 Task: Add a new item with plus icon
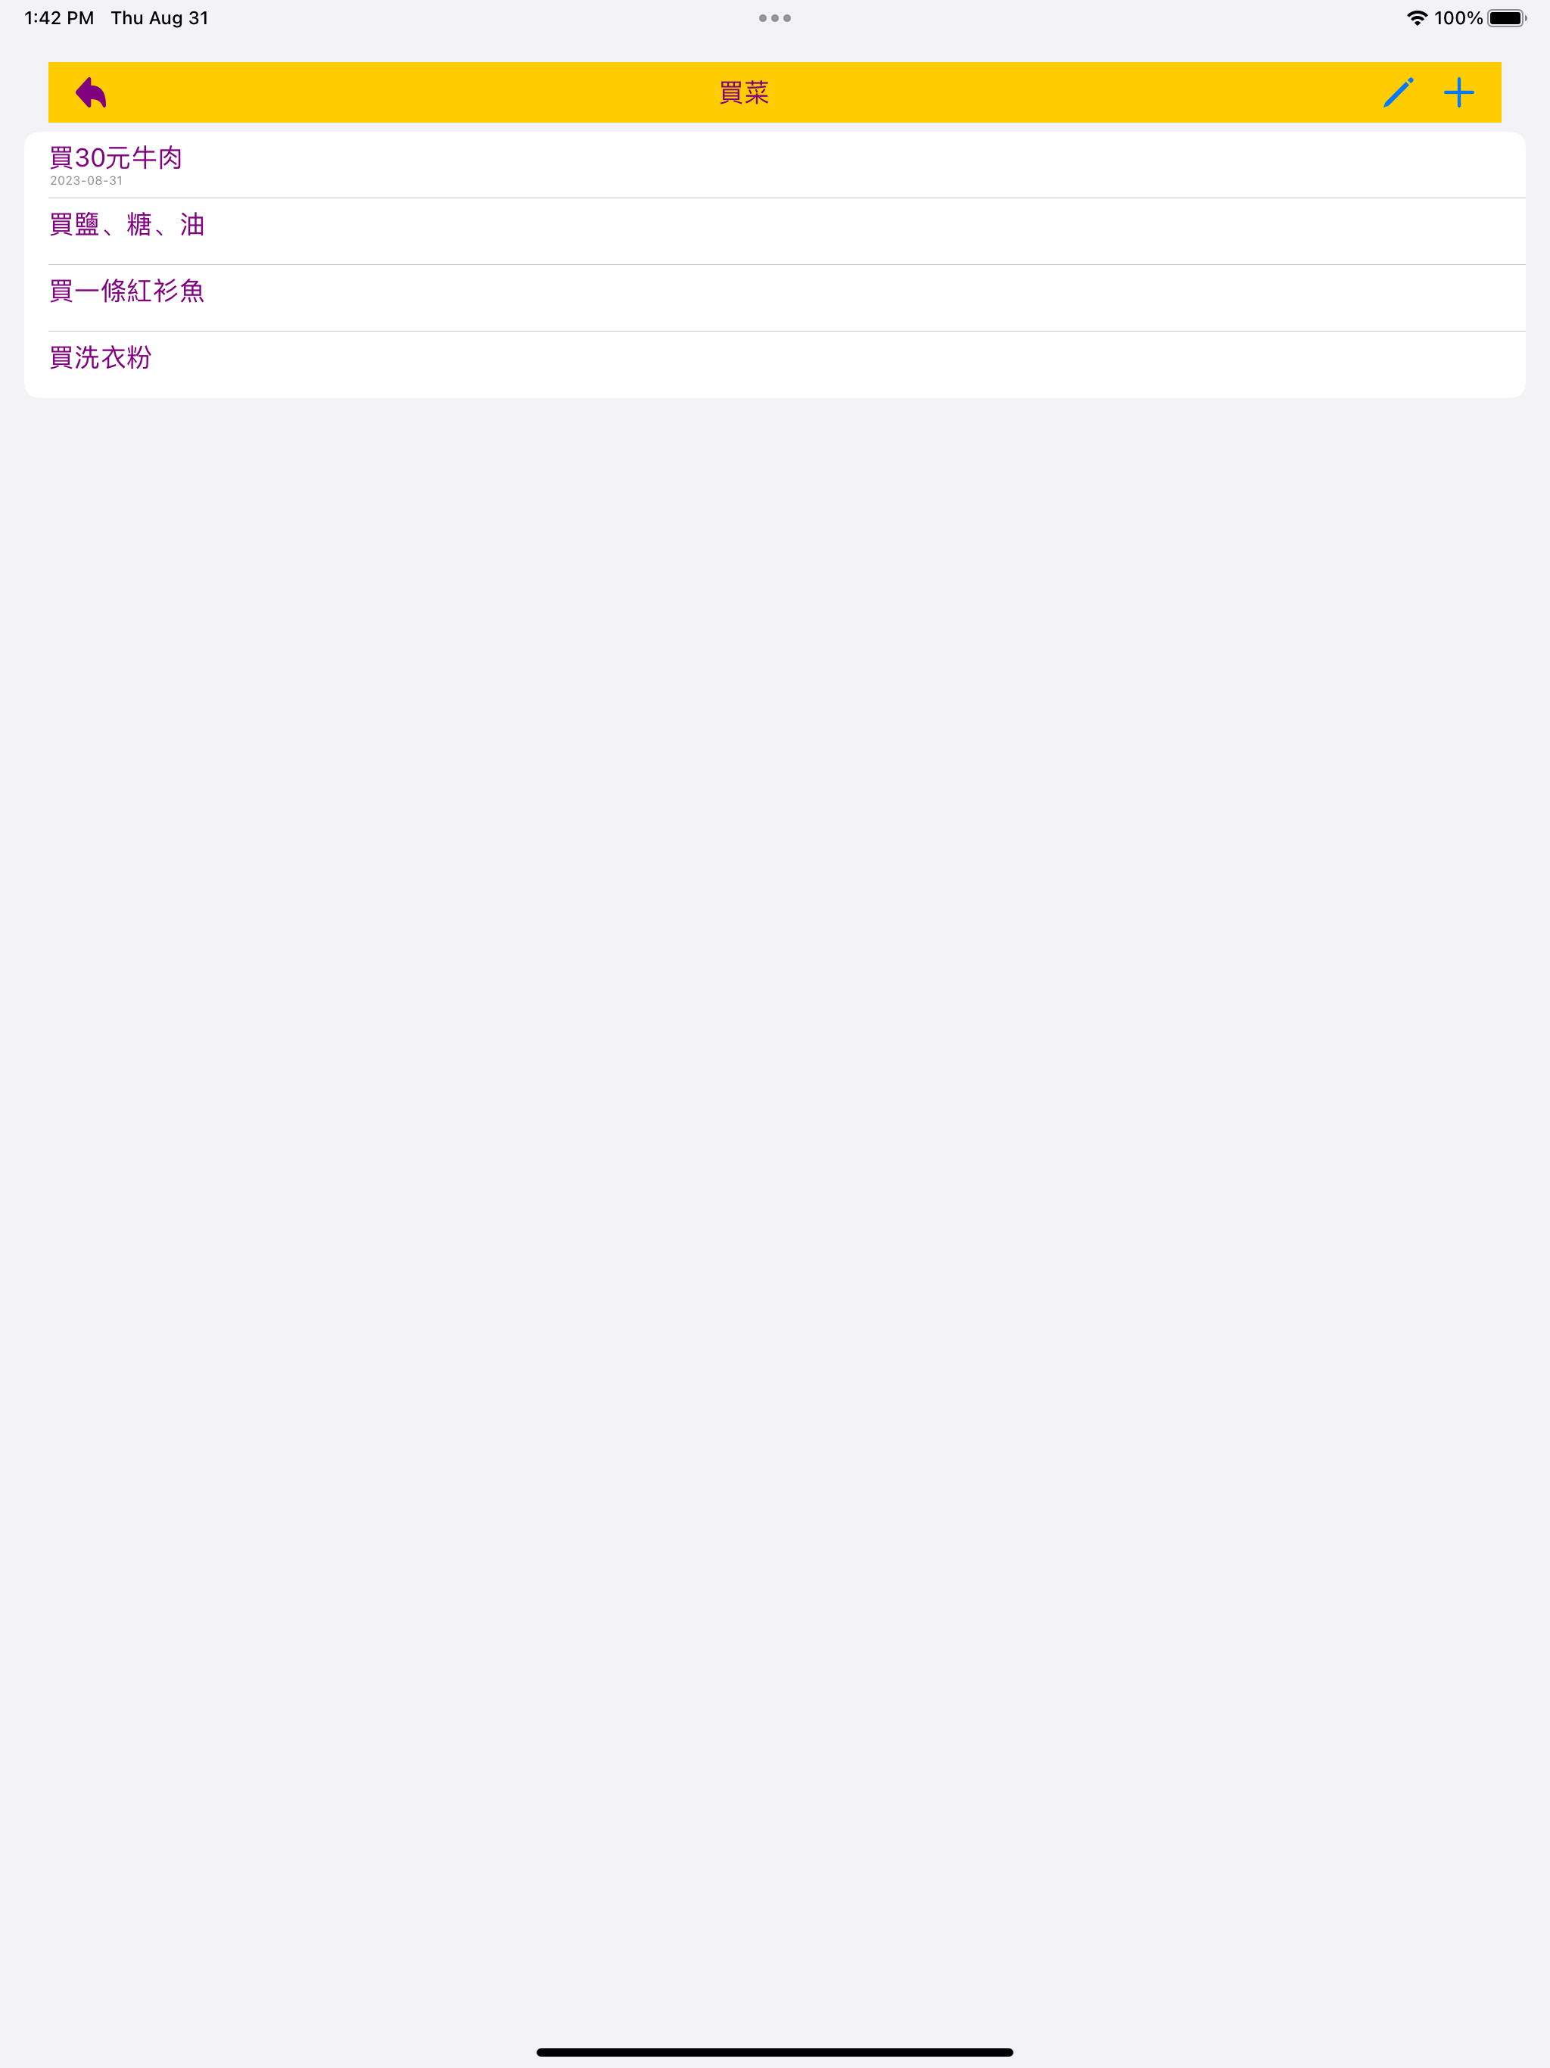click(1458, 92)
